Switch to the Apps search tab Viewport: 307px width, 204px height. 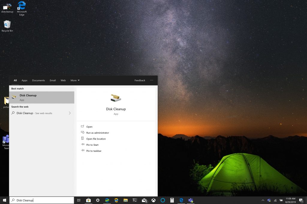[24, 80]
